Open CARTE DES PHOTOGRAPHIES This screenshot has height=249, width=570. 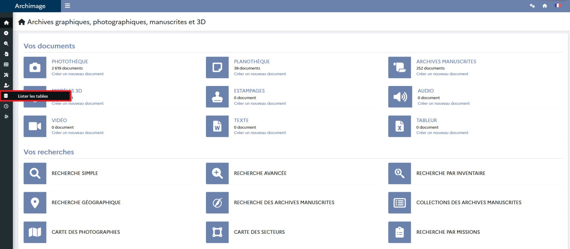pos(86,232)
